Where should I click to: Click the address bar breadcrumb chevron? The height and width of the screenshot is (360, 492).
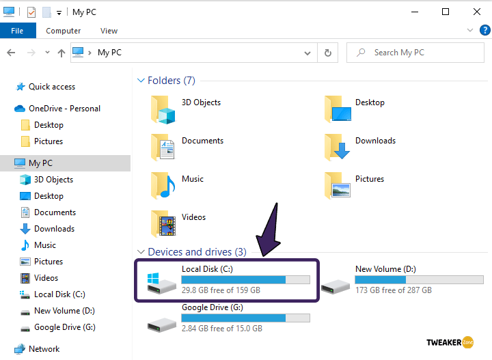(90, 53)
